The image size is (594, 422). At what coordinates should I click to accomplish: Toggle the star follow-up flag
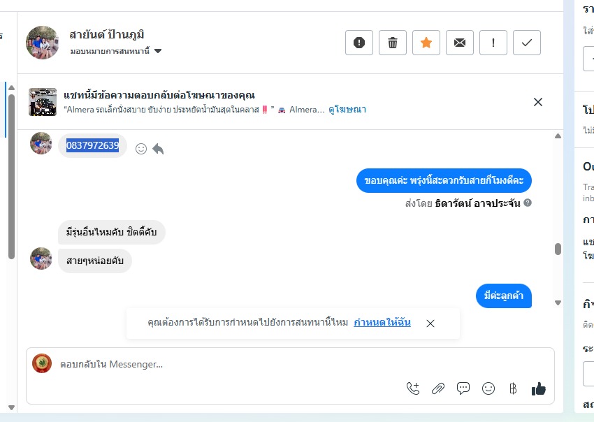pos(426,43)
